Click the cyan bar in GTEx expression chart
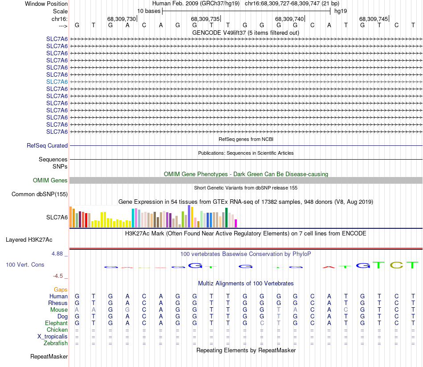 133,218
